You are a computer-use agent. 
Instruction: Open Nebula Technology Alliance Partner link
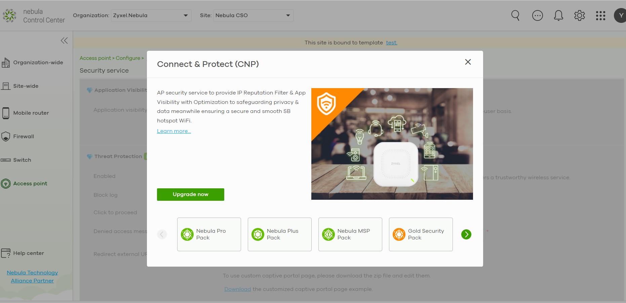click(32, 276)
